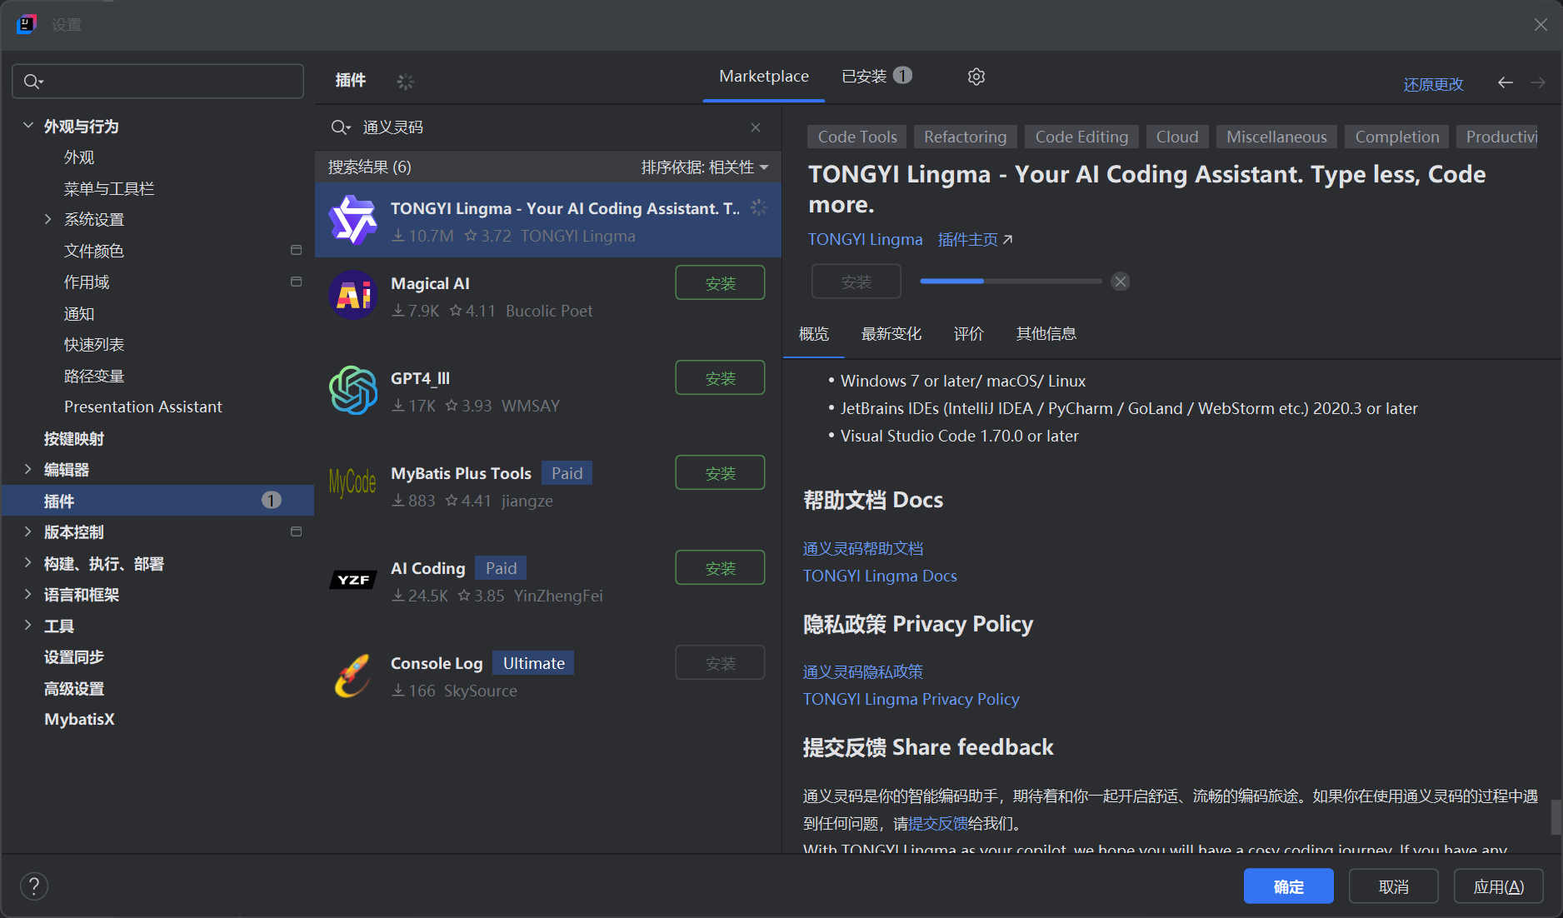1563x918 pixels.
Task: Expand the 语言和框架 section
Action: [x=27, y=594]
